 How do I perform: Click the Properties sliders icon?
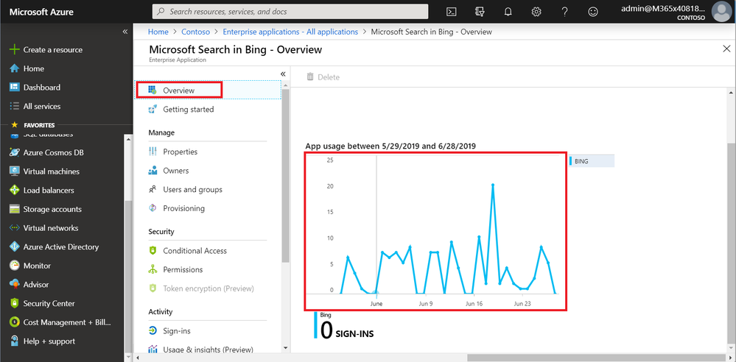pos(153,152)
